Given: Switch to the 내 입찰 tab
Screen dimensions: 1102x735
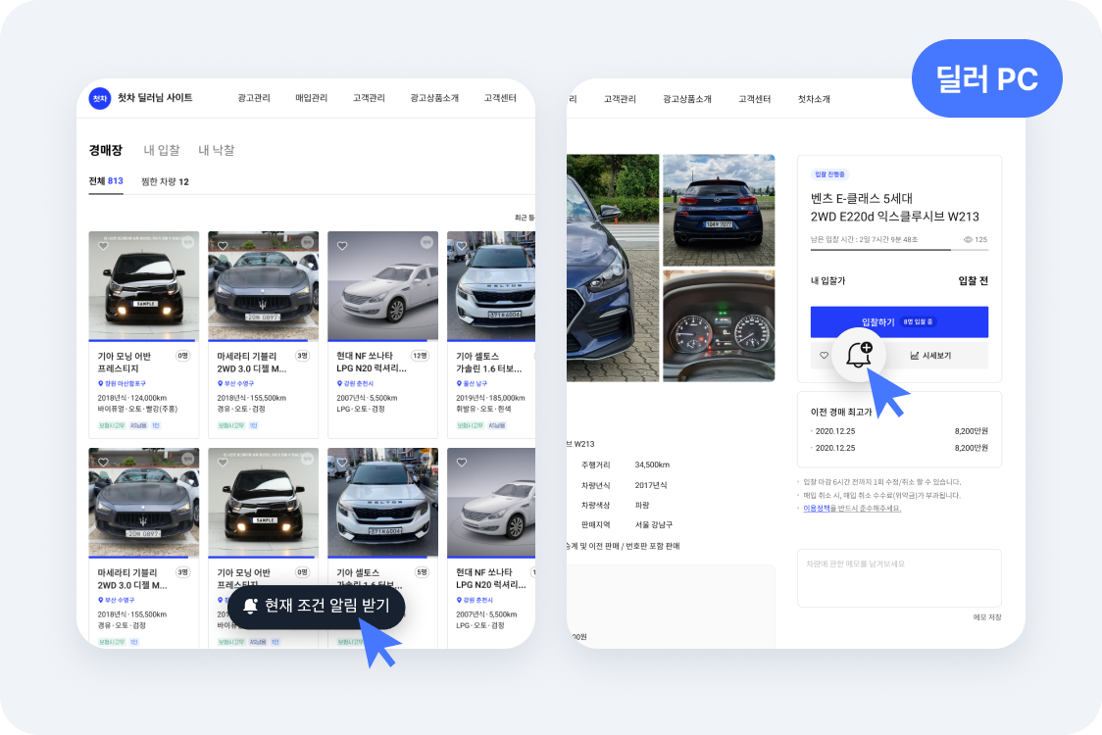Looking at the screenshot, I should click(x=162, y=150).
